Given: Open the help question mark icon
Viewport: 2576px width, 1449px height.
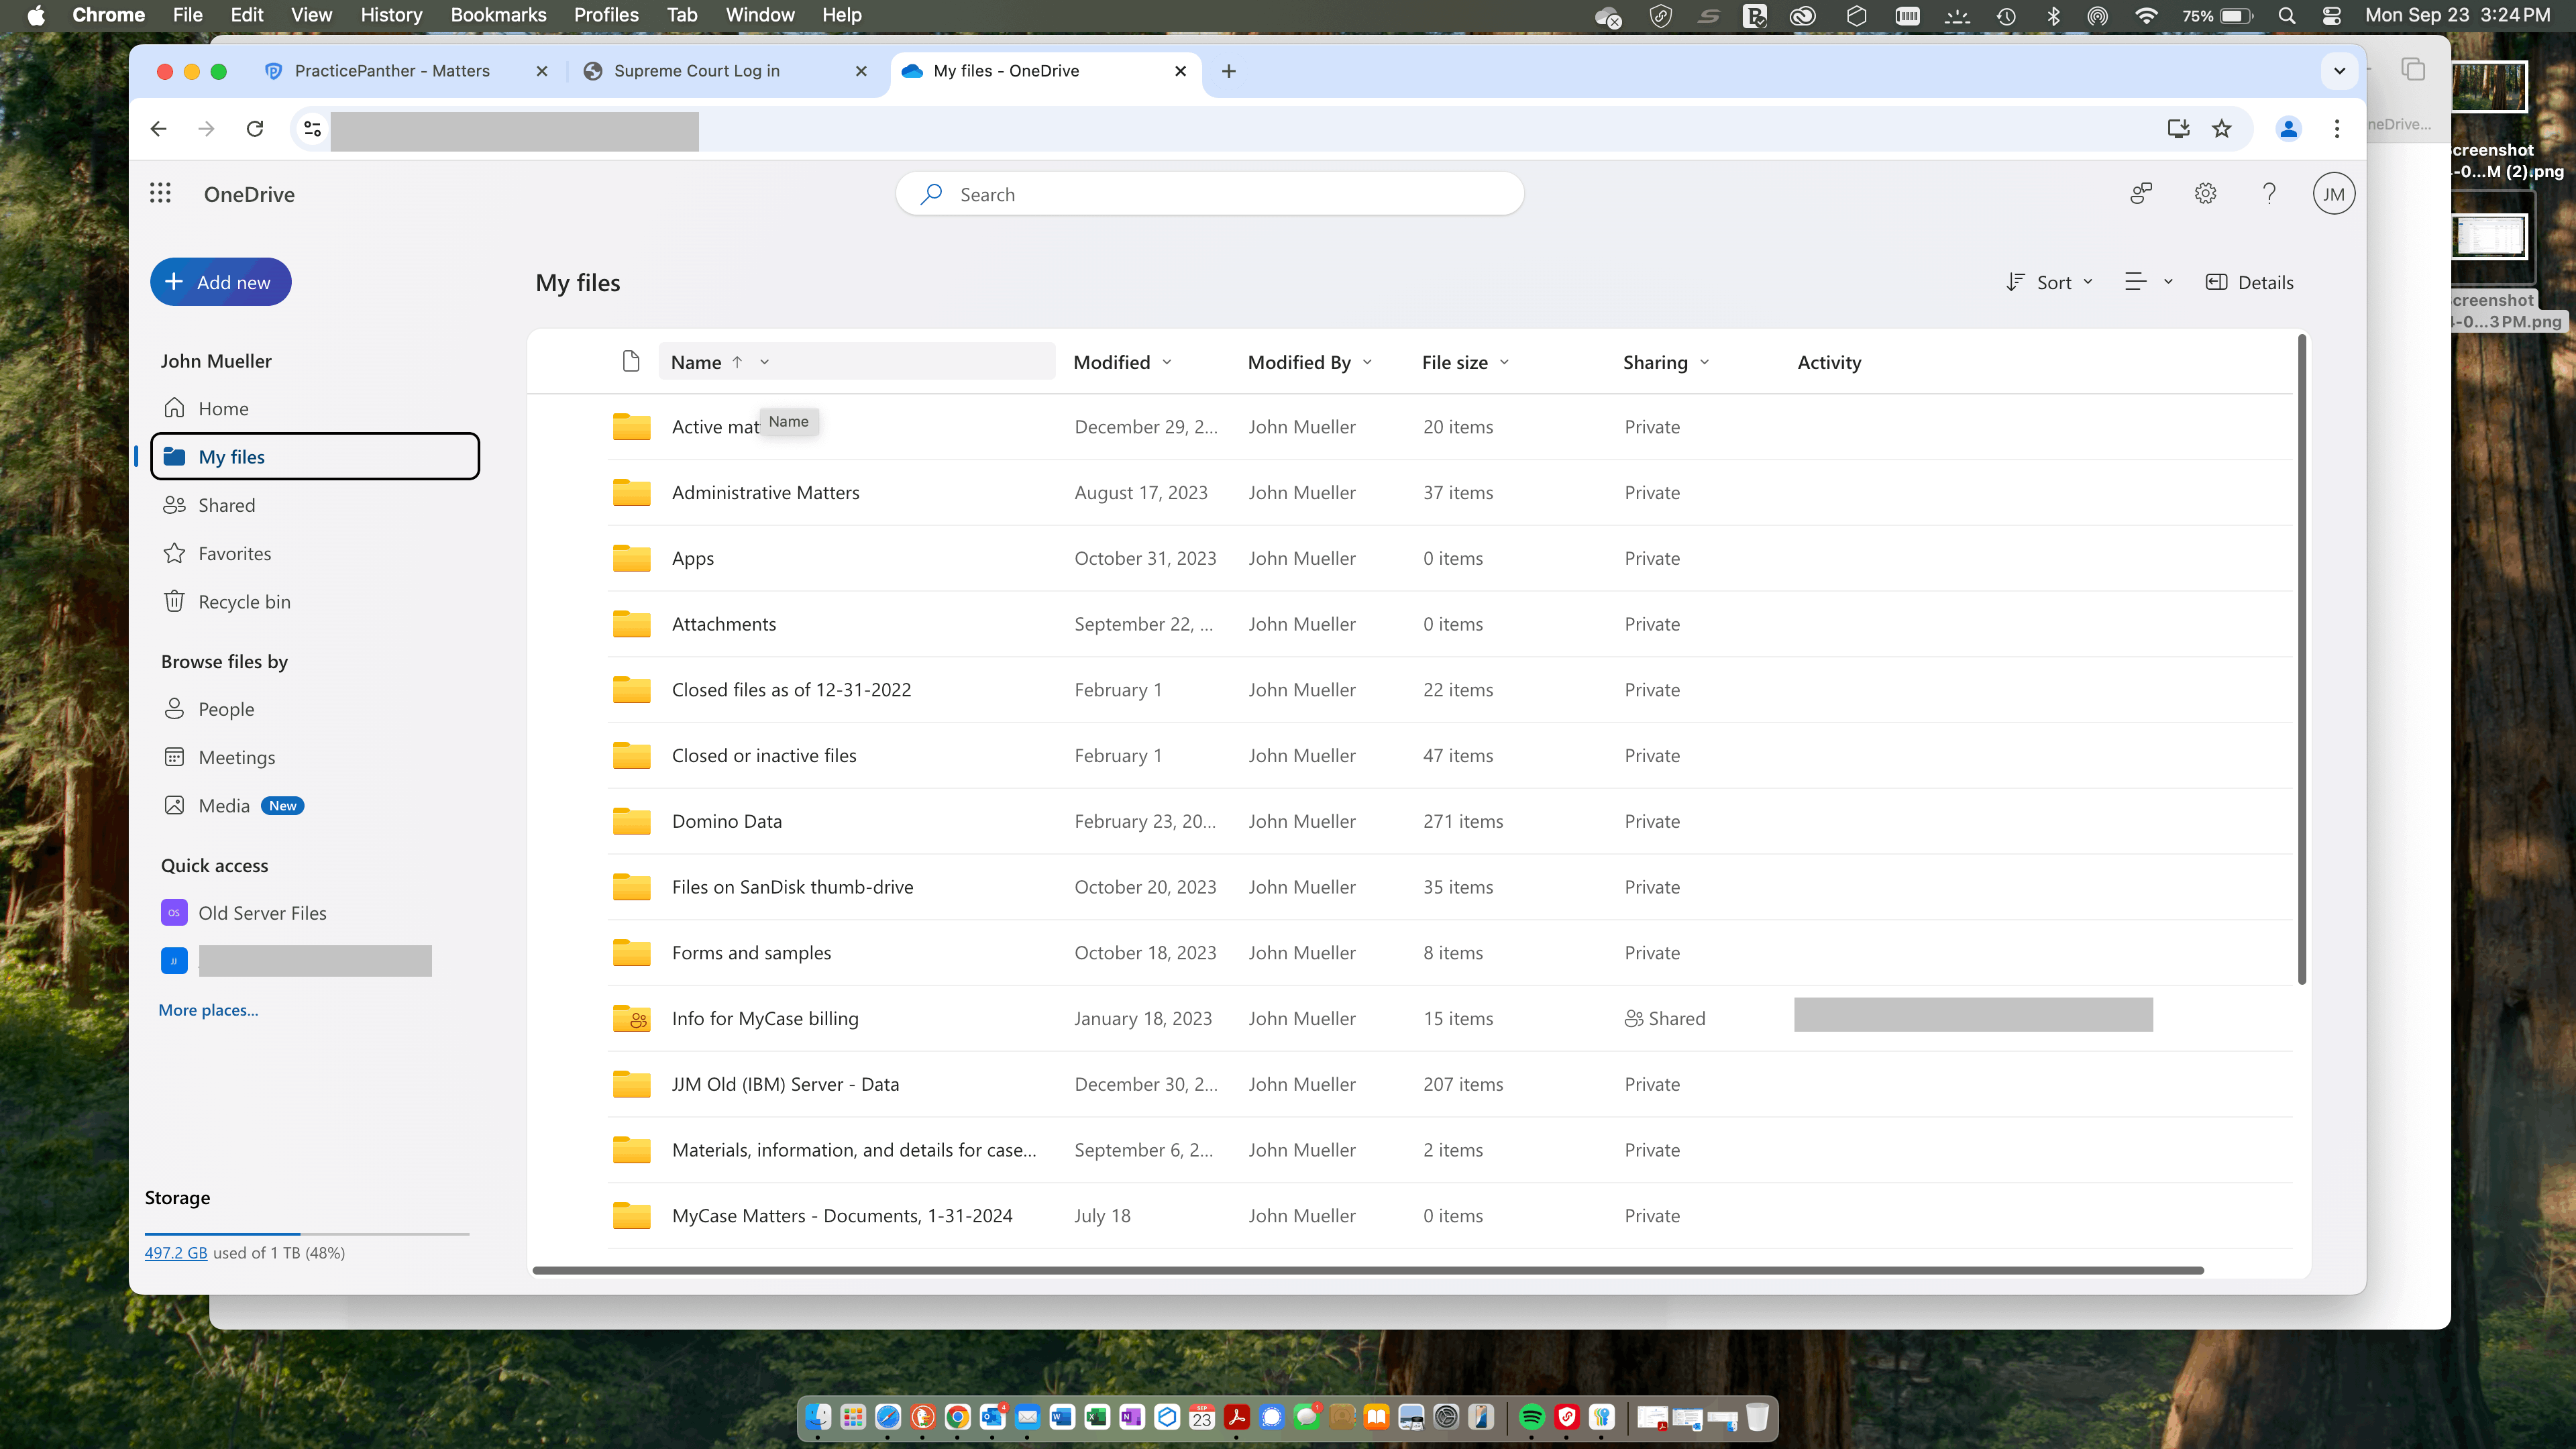Looking at the screenshot, I should pyautogui.click(x=2269, y=194).
